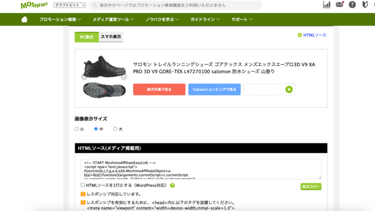Click the 全文コピー button
The width and height of the screenshot is (375, 211).
tap(311, 186)
